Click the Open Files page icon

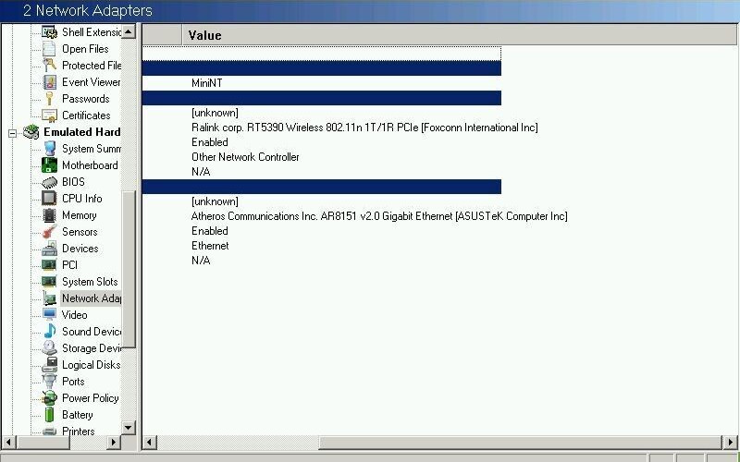pyautogui.click(x=49, y=49)
